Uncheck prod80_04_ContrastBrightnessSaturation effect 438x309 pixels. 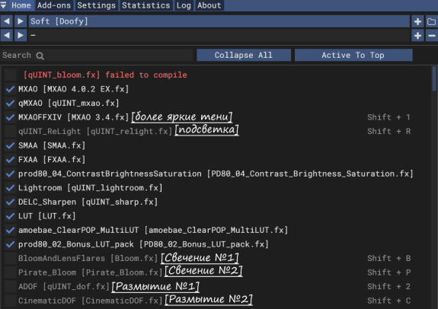pos(11,174)
